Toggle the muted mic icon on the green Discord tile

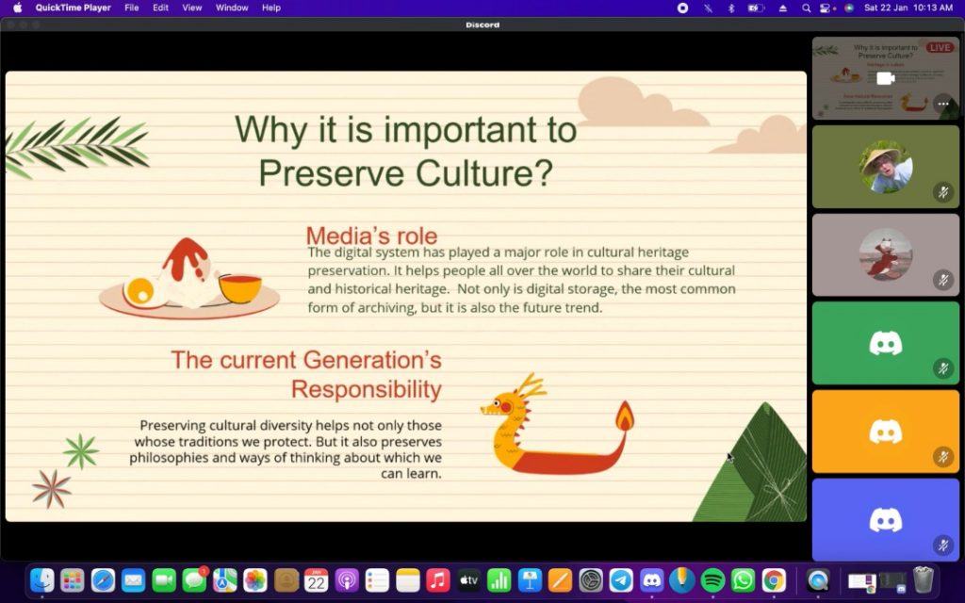(942, 368)
